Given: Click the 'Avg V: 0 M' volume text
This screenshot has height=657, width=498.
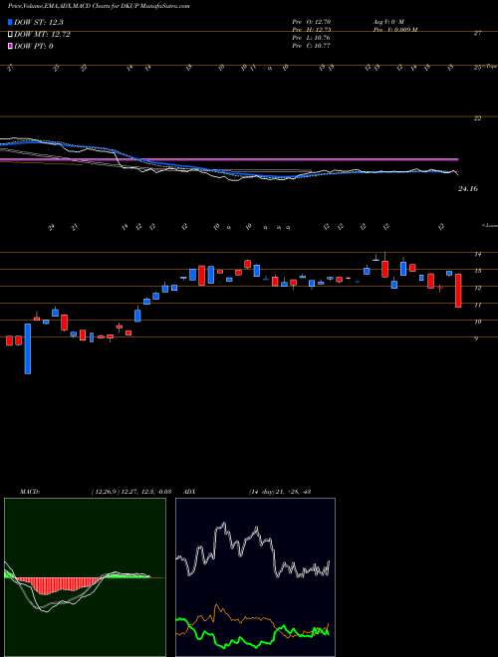Looking at the screenshot, I should click(x=387, y=21).
